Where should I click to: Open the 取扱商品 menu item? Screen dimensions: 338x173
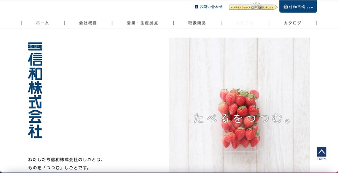[197, 23]
